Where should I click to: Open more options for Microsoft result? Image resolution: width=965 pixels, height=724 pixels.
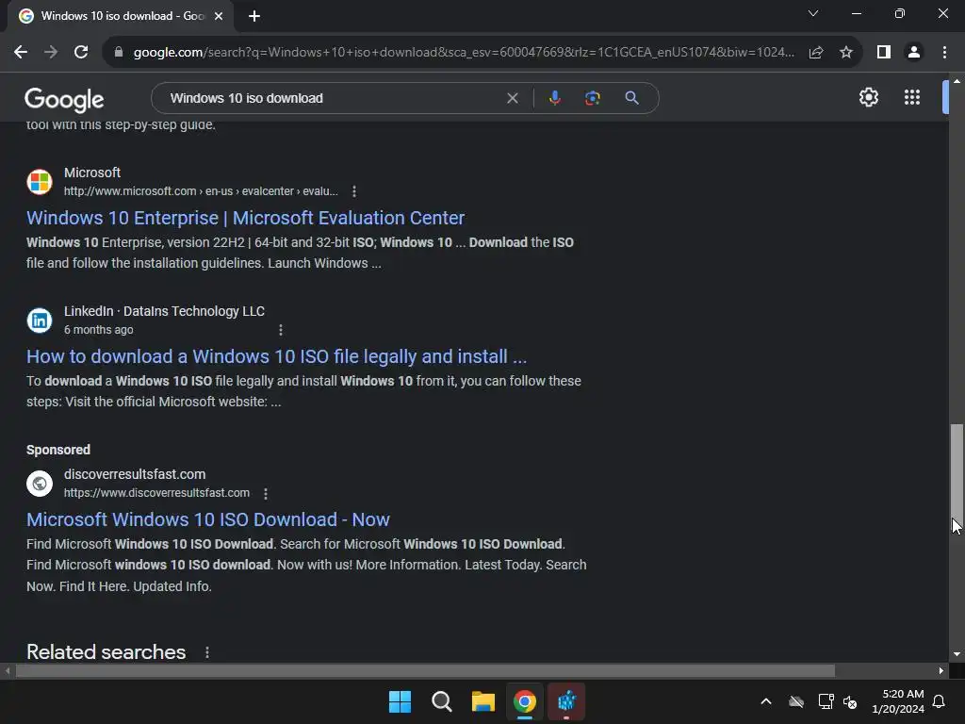pyautogui.click(x=354, y=191)
